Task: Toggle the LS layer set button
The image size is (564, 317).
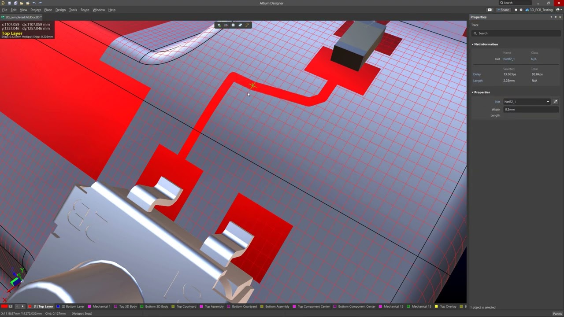Action: [x=11, y=306]
